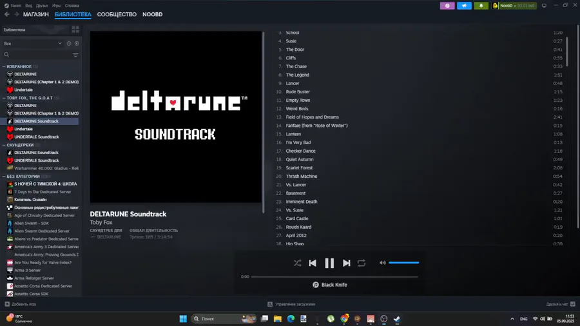This screenshot has height=326, width=580.
Task: Mute the player using the speaker icon
Action: coord(382,263)
